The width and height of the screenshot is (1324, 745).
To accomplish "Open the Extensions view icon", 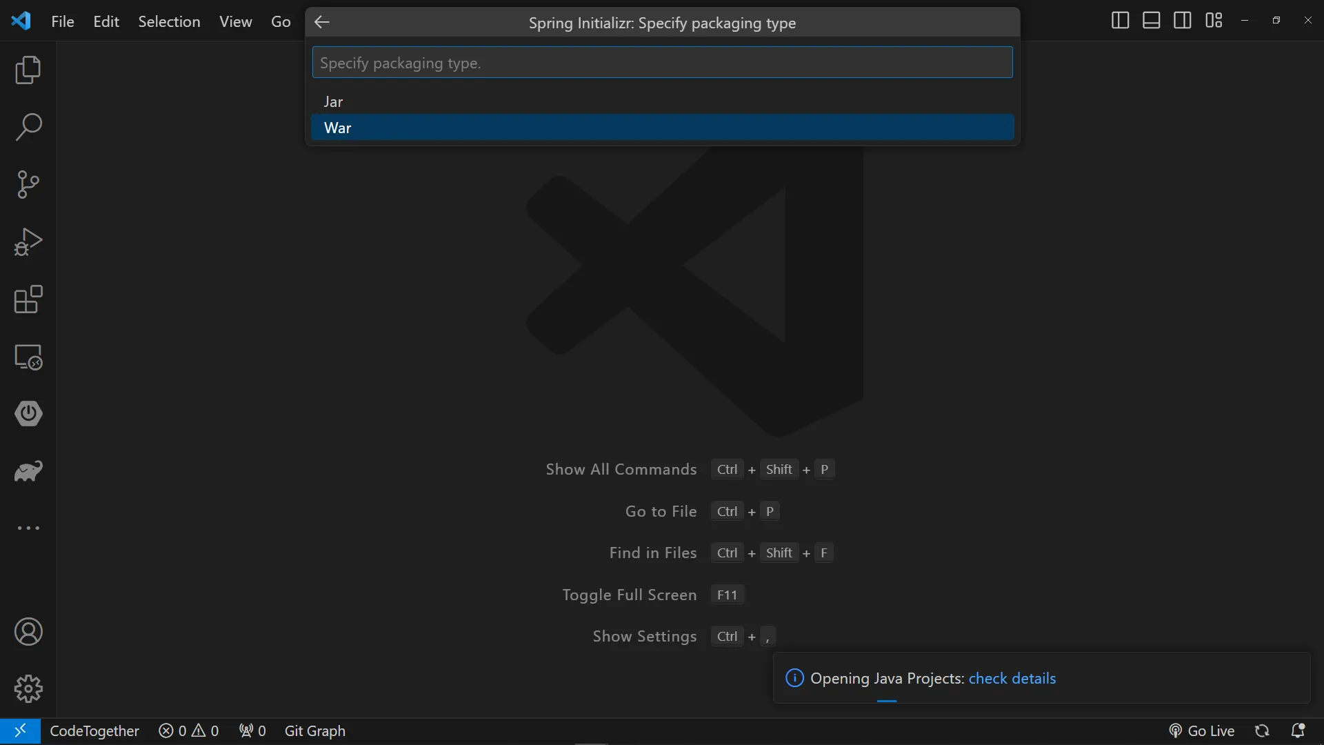I will pyautogui.click(x=28, y=299).
